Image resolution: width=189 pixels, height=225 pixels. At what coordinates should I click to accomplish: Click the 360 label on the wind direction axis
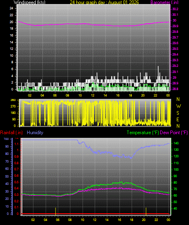pyautogui.click(x=13, y=100)
